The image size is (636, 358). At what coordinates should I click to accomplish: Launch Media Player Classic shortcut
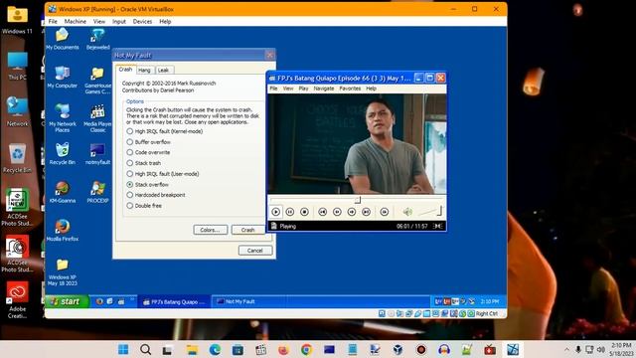click(x=97, y=118)
